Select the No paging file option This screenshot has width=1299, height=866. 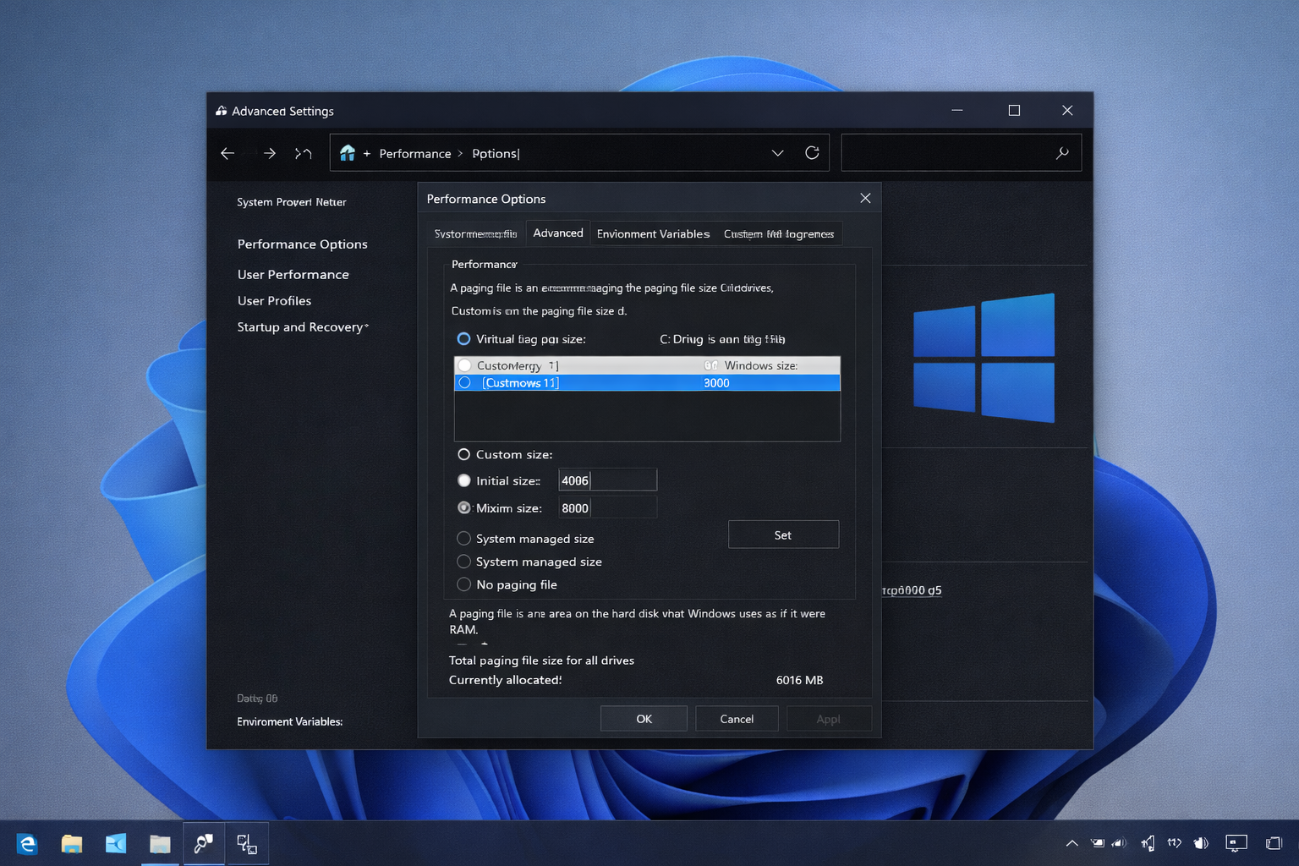tap(463, 584)
